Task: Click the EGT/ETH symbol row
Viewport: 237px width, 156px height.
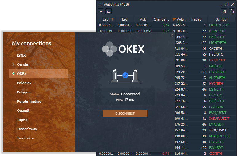Action: (216, 89)
